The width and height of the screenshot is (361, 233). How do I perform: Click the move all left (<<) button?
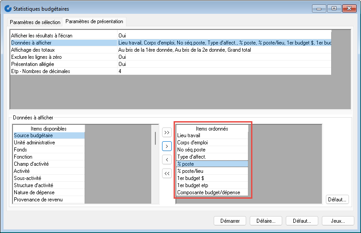[x=167, y=173]
